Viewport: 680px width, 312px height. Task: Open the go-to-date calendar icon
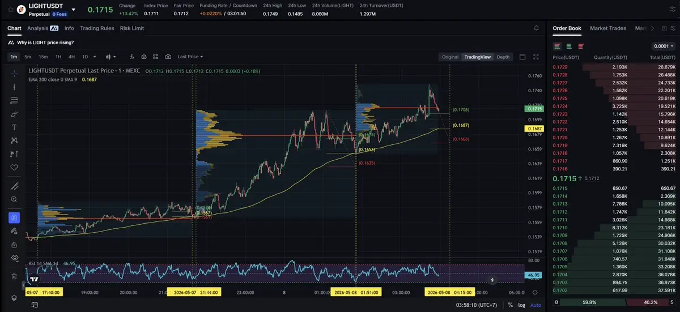pos(35,305)
